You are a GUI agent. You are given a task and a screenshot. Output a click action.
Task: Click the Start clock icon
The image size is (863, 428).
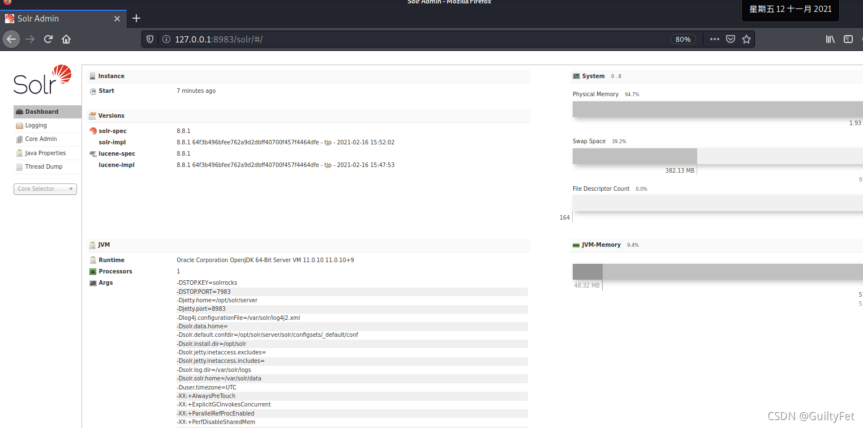pos(93,91)
